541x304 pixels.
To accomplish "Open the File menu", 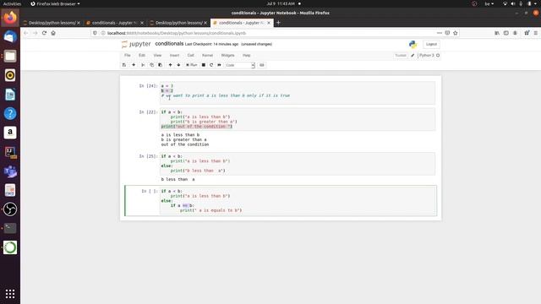I will coord(128,55).
